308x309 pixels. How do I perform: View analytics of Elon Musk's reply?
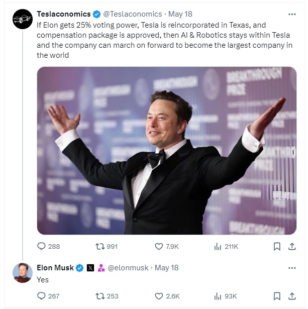pyautogui.click(x=218, y=296)
